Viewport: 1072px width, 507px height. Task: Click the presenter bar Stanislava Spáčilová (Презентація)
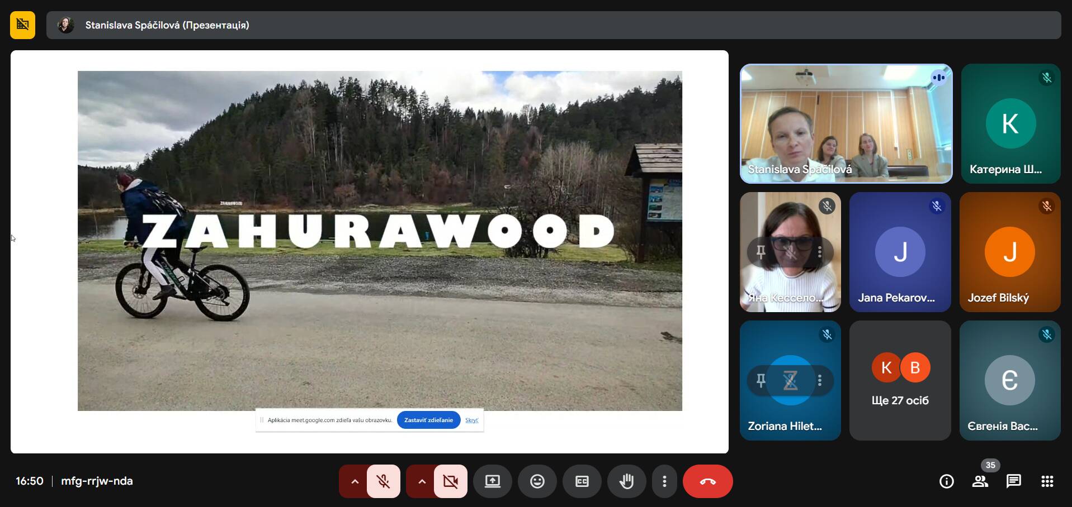coord(554,25)
